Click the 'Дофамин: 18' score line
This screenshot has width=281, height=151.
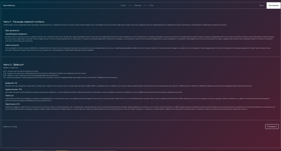pos(11,83)
